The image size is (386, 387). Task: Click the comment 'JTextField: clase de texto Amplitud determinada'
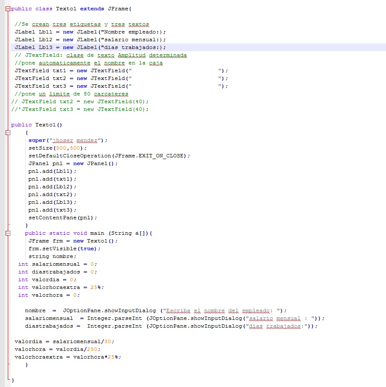[x=101, y=55]
